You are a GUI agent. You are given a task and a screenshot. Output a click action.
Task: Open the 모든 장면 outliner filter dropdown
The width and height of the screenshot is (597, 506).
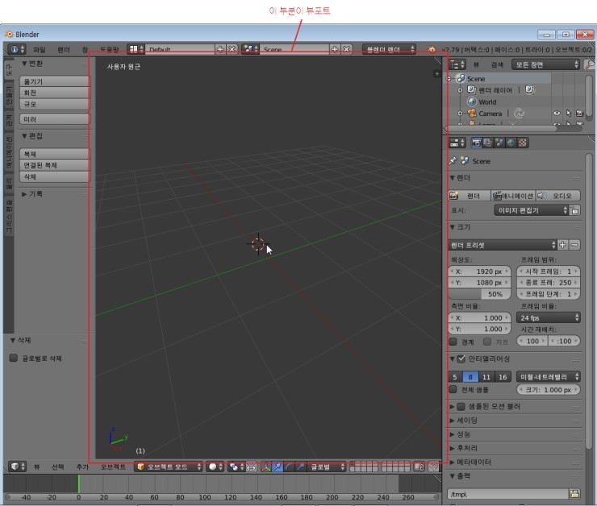pos(545,64)
